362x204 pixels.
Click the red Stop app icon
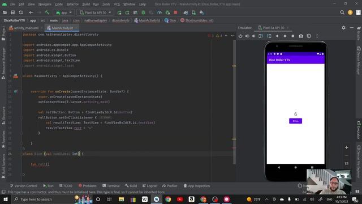click(x=175, y=12)
